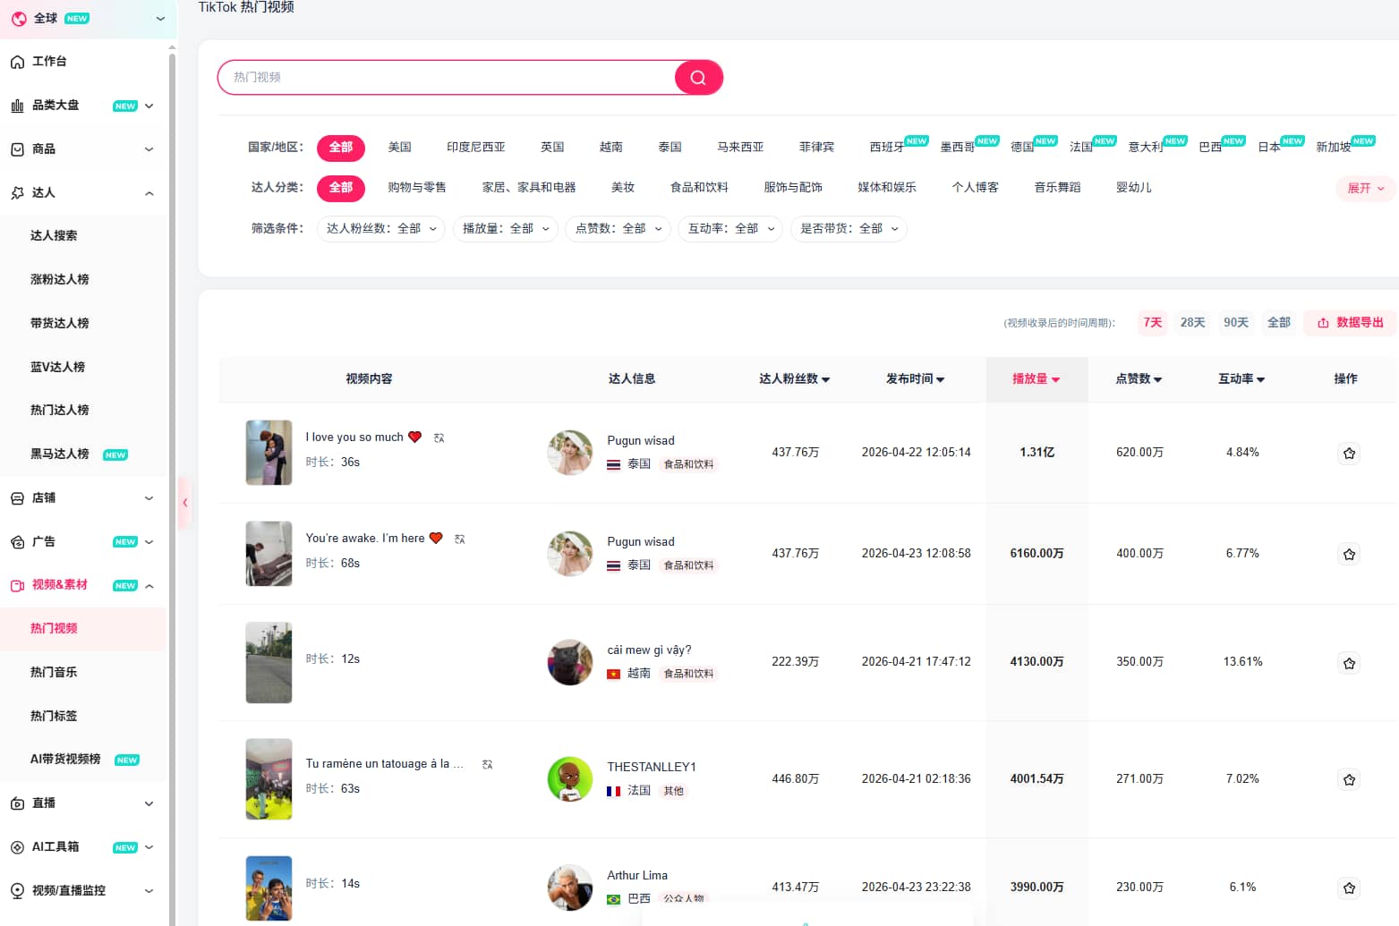Select creator category 美妆

coord(623,187)
